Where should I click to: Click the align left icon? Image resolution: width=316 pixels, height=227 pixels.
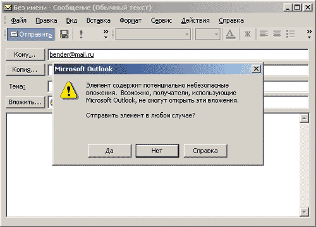(264, 34)
